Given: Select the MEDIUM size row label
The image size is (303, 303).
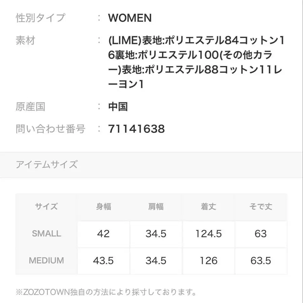Looking at the screenshot, I should 46,261.
